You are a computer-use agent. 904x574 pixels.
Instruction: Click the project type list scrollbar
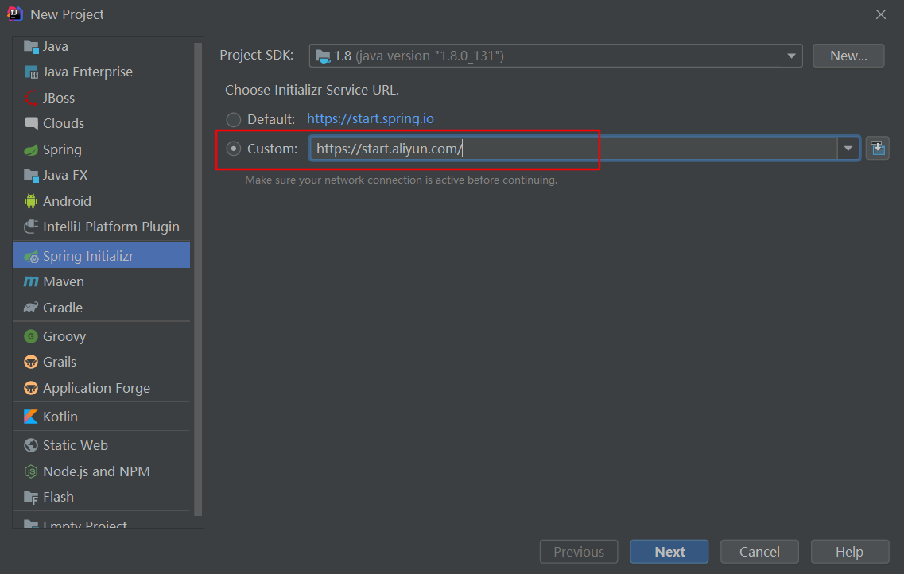[198, 278]
